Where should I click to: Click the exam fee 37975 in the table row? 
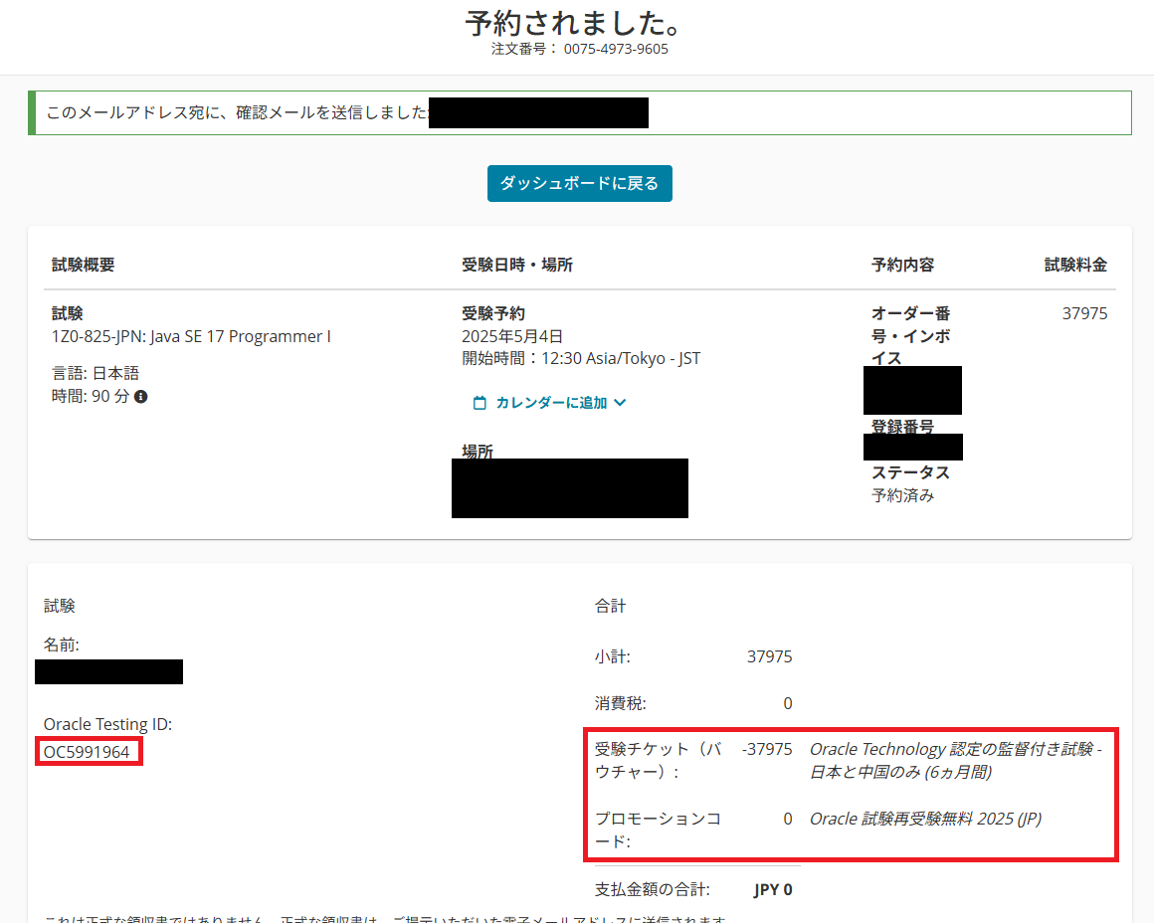click(x=1084, y=313)
